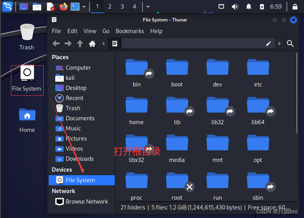Select the media folder icon
The width and height of the screenshot is (304, 218).
coord(177,143)
